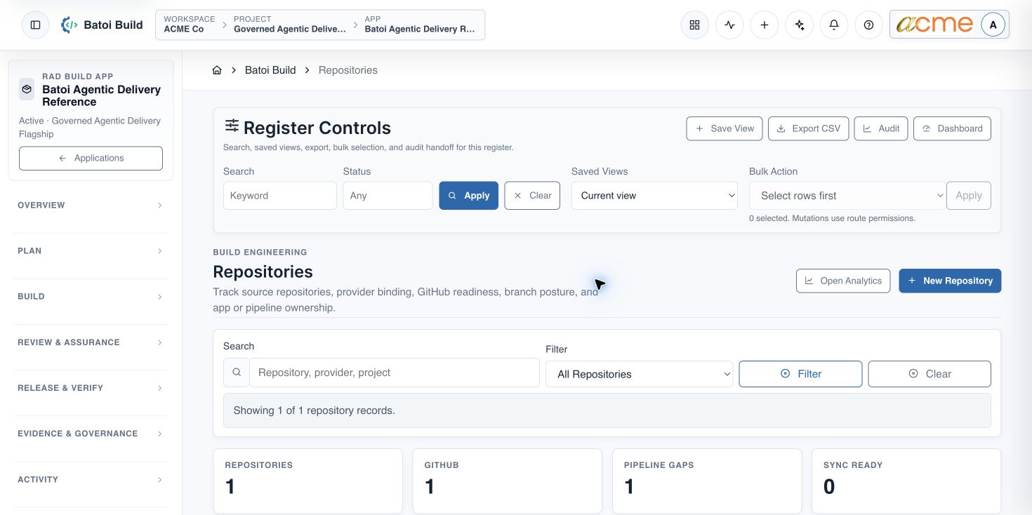Click the Batoi Build logo

[102, 25]
